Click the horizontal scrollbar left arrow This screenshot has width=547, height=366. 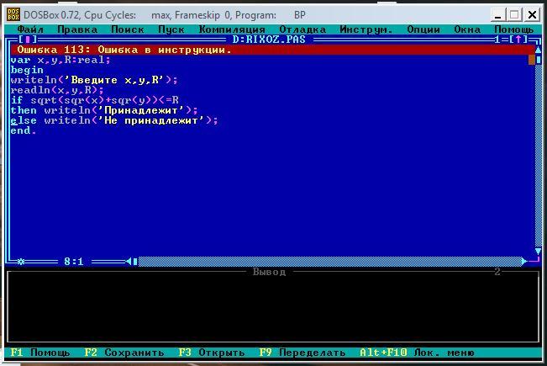pos(129,261)
